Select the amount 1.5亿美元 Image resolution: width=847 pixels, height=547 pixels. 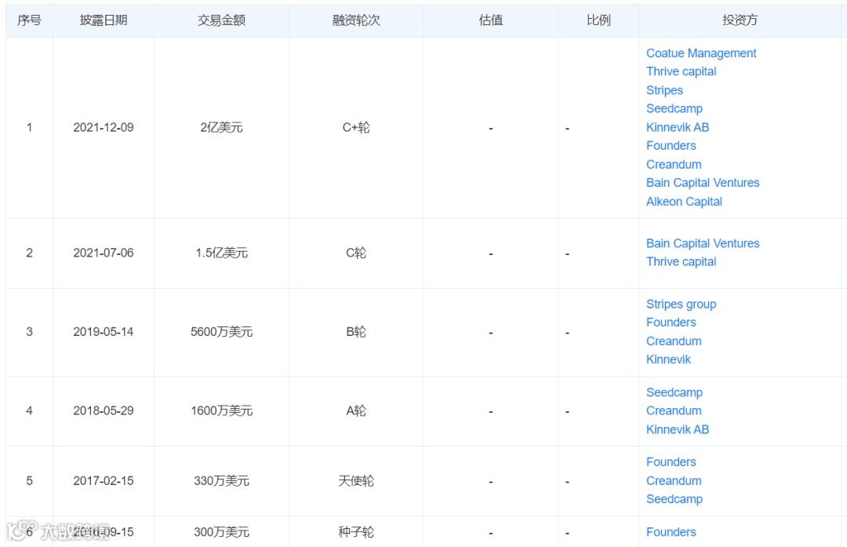[221, 253]
